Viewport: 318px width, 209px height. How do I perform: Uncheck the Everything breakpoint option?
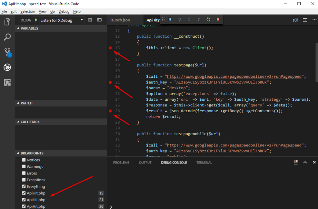point(24,187)
